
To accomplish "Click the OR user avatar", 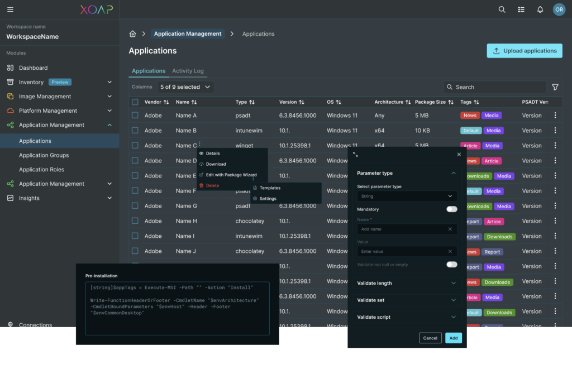I will (x=559, y=9).
